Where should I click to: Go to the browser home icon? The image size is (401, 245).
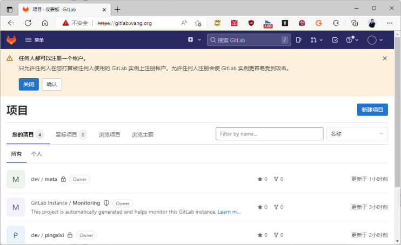click(45, 23)
